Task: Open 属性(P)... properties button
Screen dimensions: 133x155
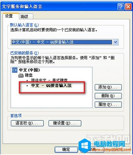Action: click(108, 104)
